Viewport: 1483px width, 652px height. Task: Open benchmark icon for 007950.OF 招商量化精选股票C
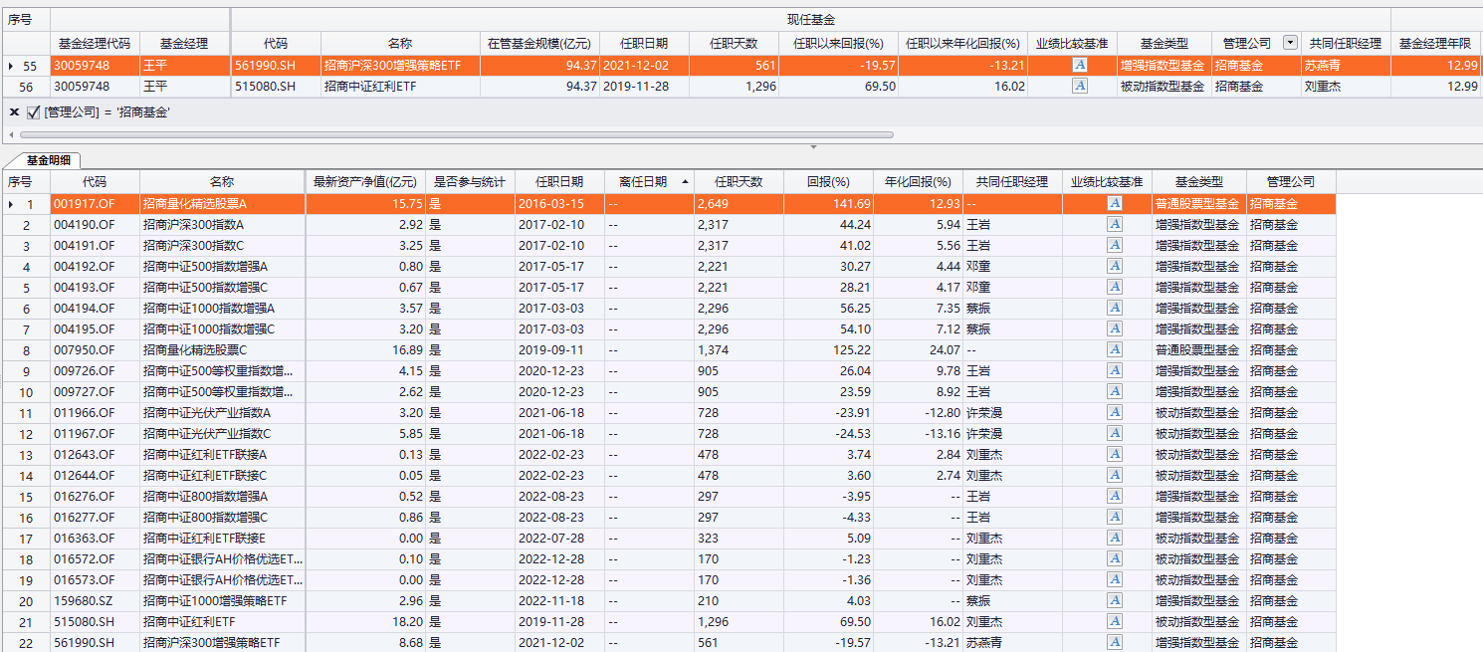tap(1115, 349)
